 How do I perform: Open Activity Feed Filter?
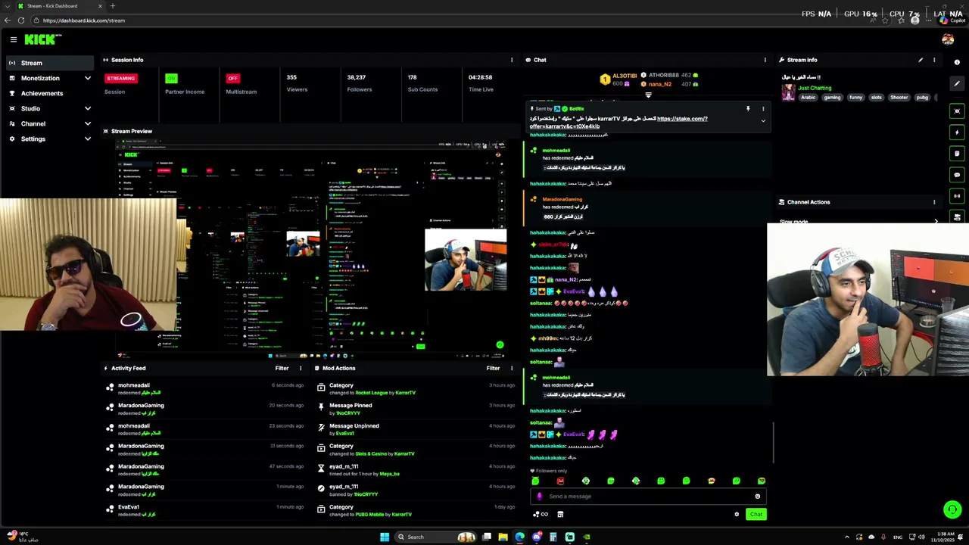click(x=282, y=368)
